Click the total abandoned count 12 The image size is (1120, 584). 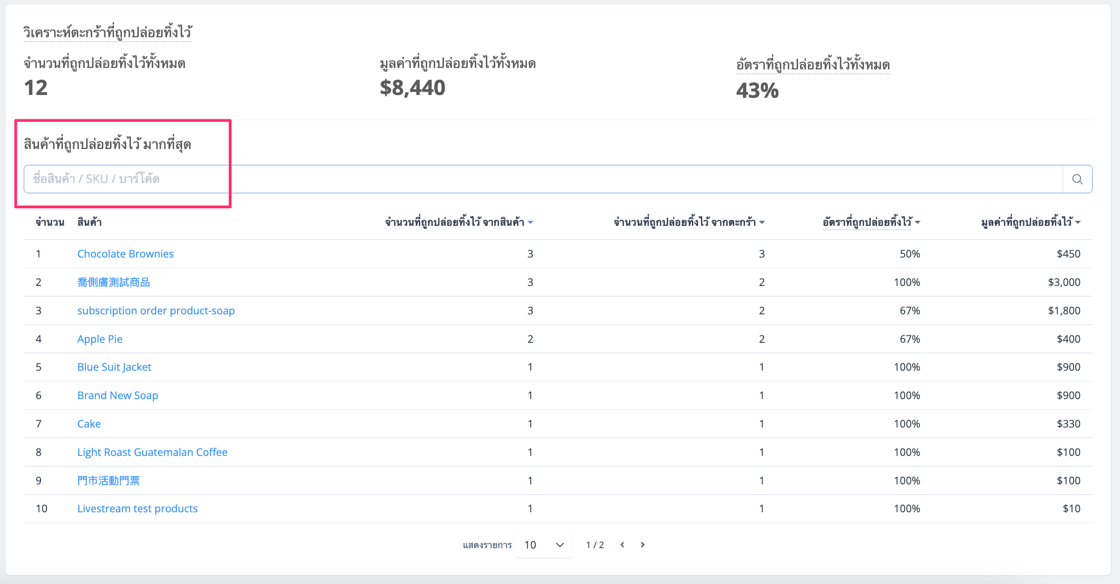(x=36, y=88)
